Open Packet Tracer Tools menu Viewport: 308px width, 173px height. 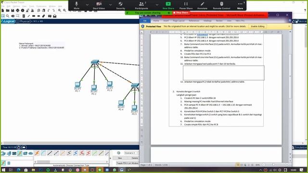[31, 6]
